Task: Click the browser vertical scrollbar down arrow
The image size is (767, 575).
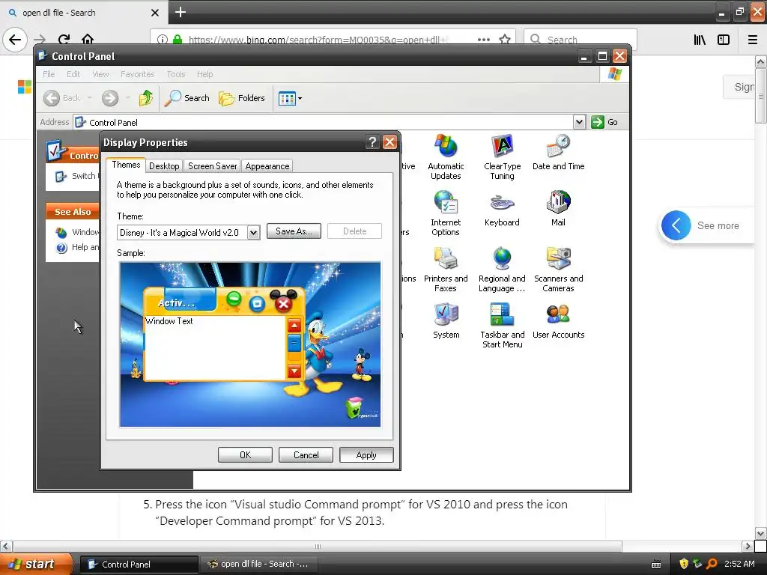Action: [x=760, y=533]
